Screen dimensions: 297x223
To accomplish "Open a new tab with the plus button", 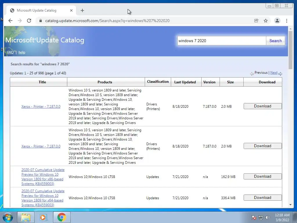I will [82, 10].
